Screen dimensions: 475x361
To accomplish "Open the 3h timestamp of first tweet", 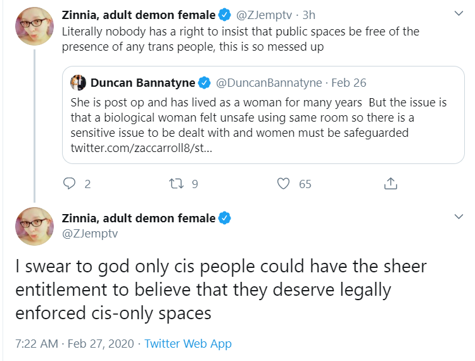I will point(309,15).
